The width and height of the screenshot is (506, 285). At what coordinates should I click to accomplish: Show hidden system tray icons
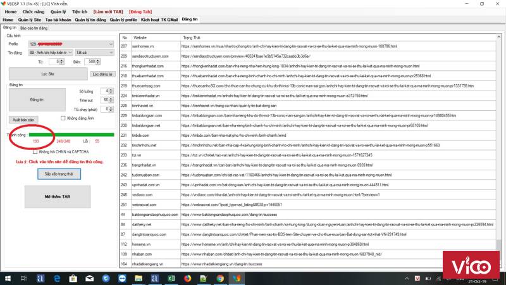click(x=407, y=279)
